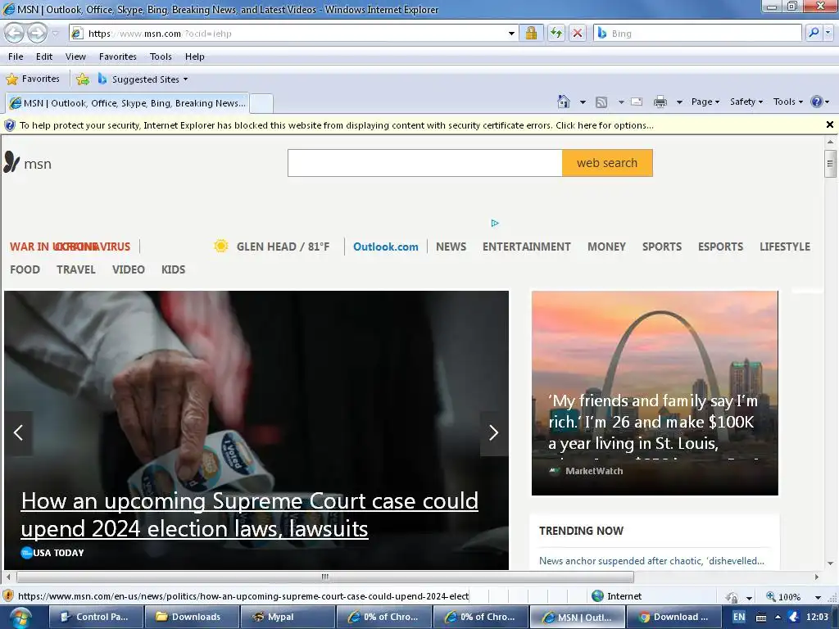Open the File menu
This screenshot has height=629, width=839.
coord(16,57)
